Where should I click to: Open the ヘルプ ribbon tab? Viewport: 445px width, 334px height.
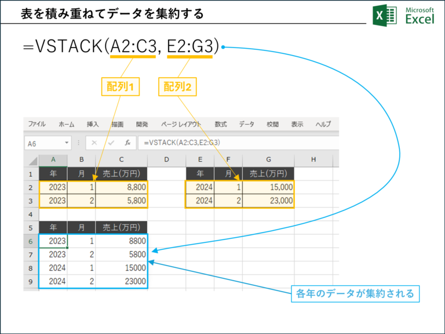pos(323,124)
